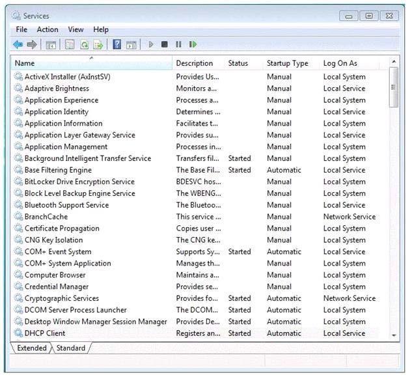Image resolution: width=412 pixels, height=377 pixels.
Task: Click 'BDESVC hos...' description text
Action: tap(199, 182)
